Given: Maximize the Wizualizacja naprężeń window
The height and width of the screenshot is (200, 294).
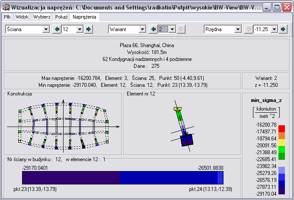Looking at the screenshot, I should click(277, 7).
